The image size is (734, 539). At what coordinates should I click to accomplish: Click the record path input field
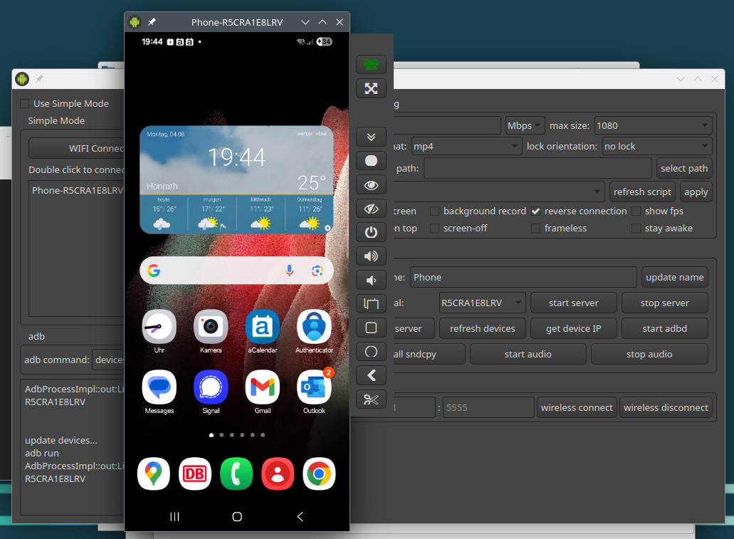click(537, 168)
